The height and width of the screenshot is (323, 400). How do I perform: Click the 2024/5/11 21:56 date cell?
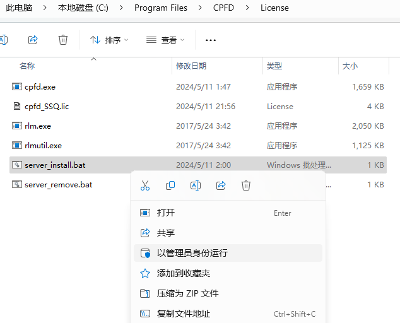(x=206, y=107)
